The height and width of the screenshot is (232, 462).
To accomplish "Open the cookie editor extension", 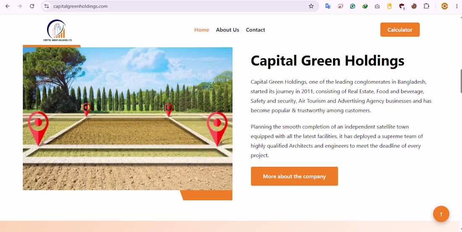I will [414, 6].
